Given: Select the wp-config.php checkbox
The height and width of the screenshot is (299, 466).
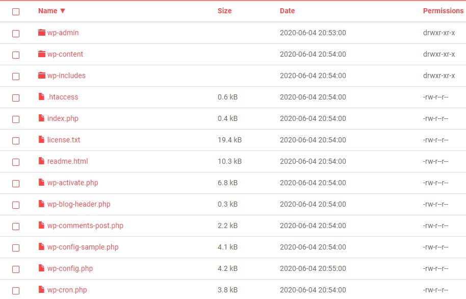Looking at the screenshot, I should [16, 269].
